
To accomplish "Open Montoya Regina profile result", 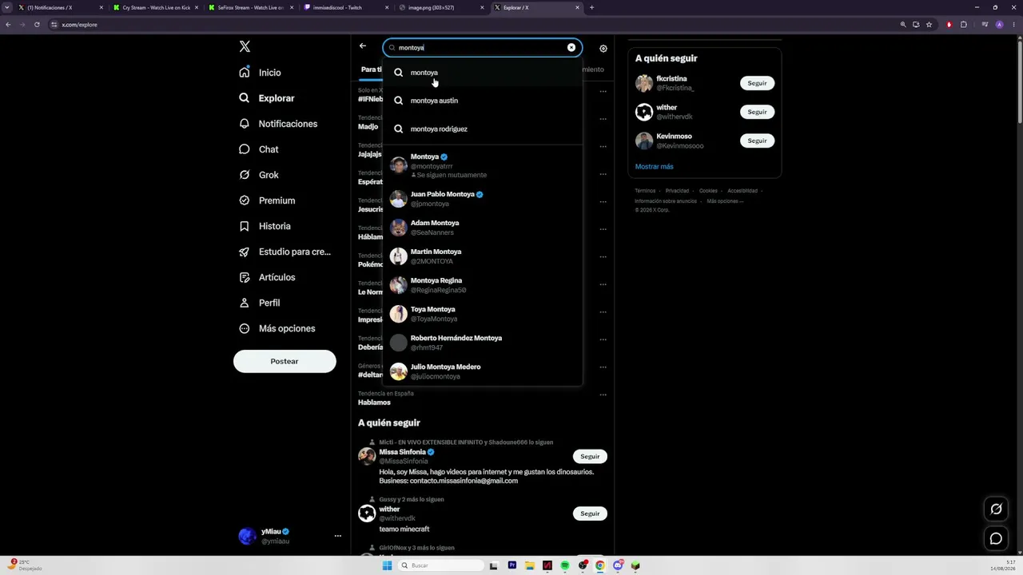I will point(483,285).
